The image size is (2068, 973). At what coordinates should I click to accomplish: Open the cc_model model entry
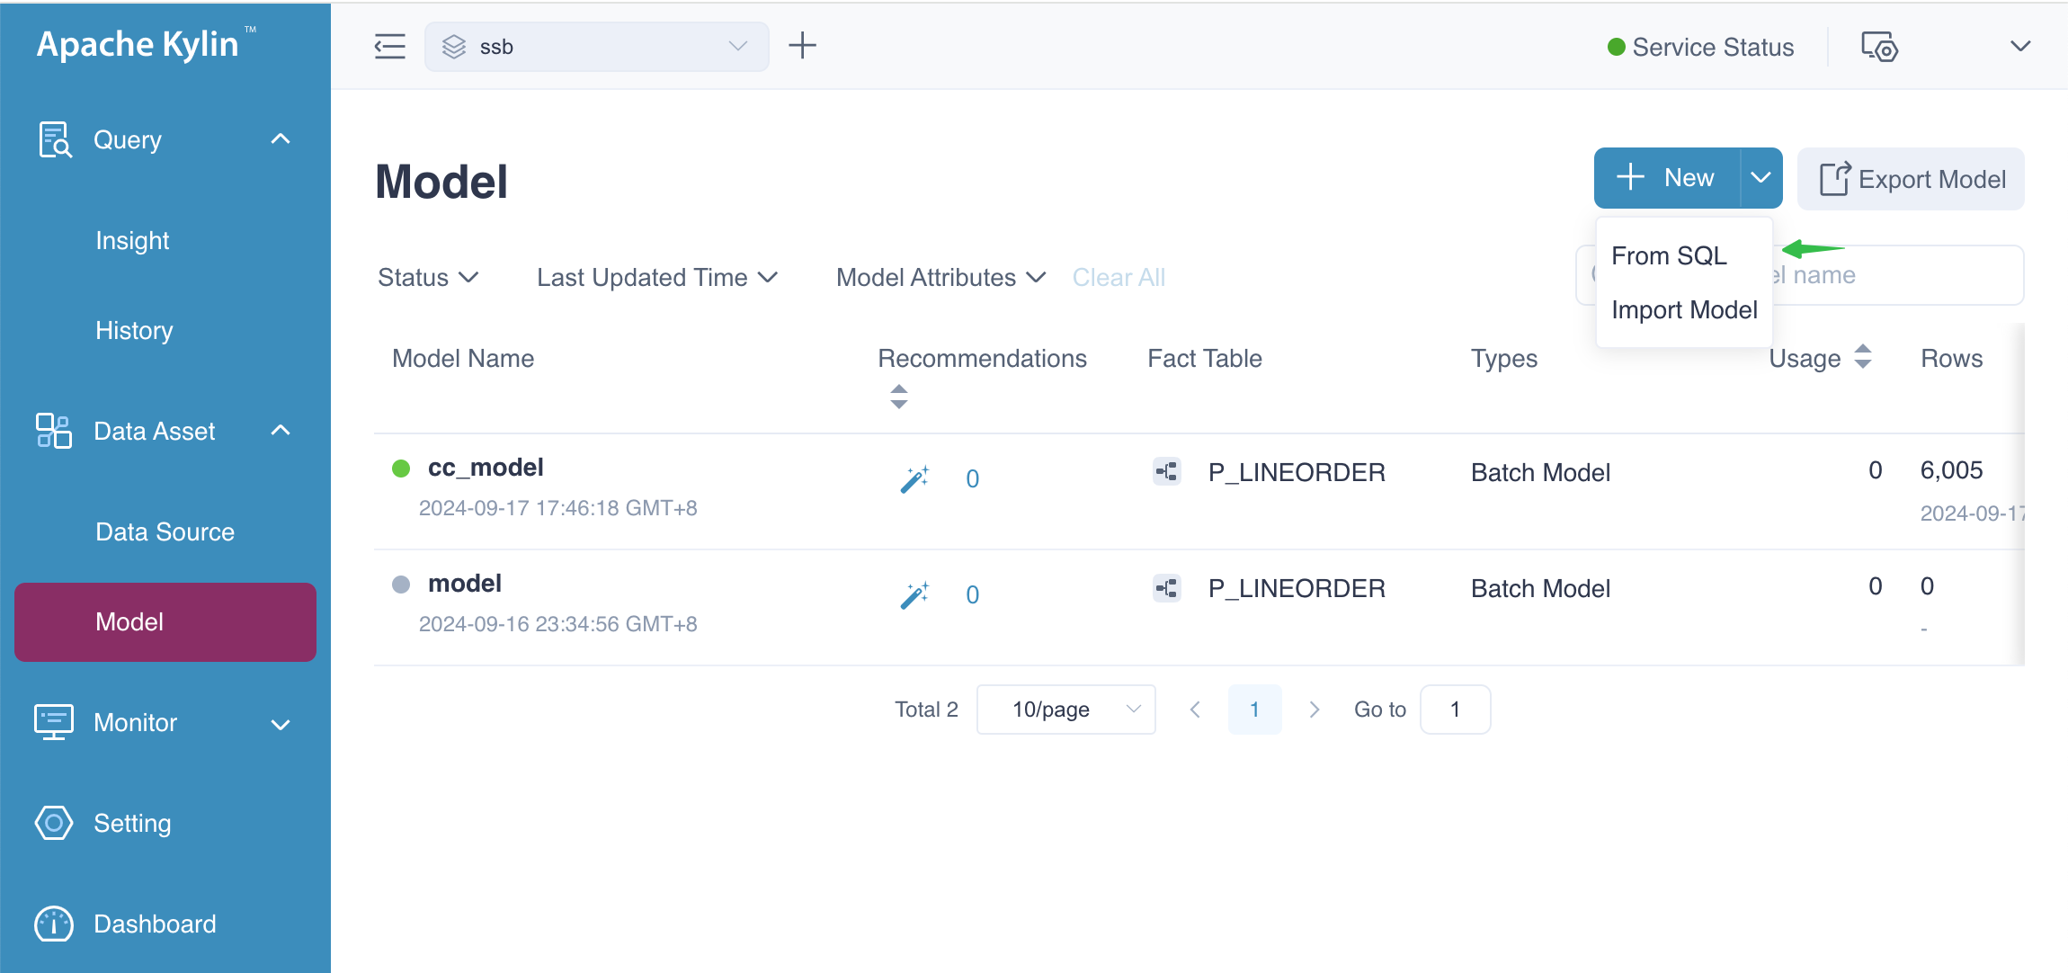click(x=486, y=468)
